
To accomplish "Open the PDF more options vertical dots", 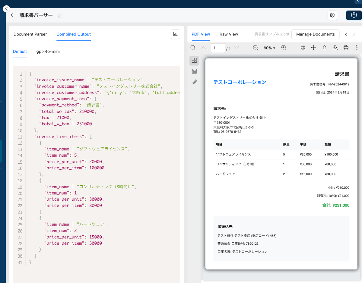I will (357, 48).
